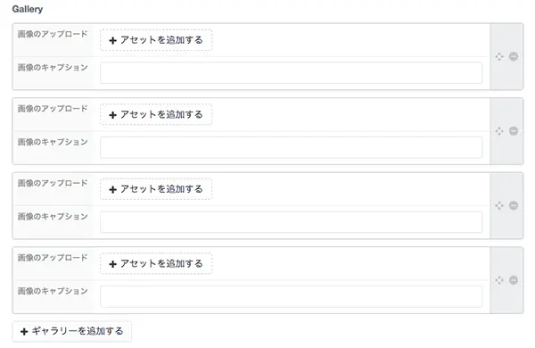Click the move handle icon of fourth gallery row

499,280
